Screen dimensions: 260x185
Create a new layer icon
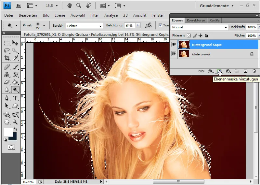(245, 71)
